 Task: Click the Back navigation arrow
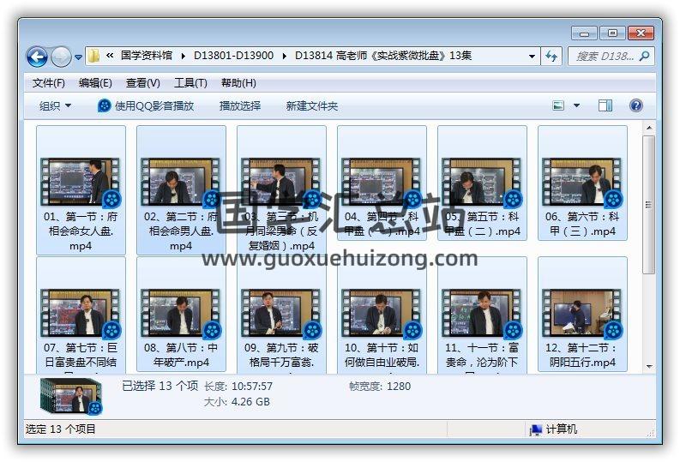(x=37, y=57)
